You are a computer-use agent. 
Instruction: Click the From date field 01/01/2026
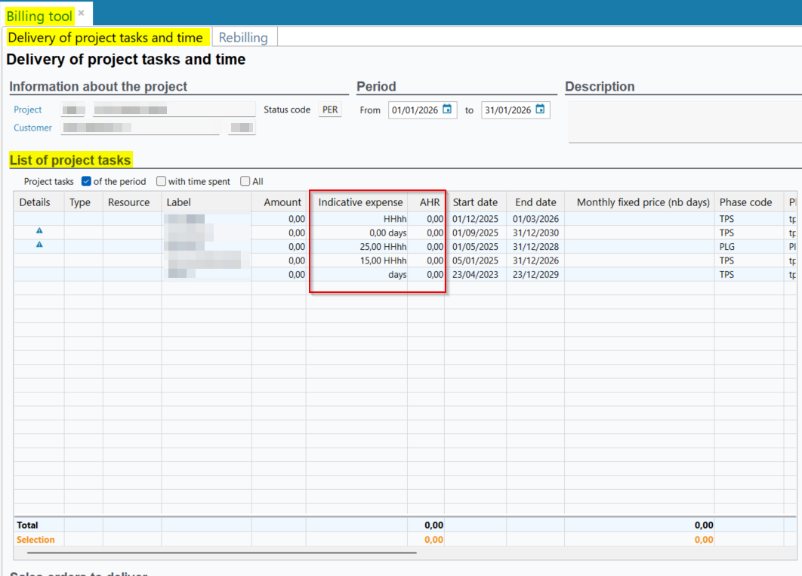coord(415,110)
